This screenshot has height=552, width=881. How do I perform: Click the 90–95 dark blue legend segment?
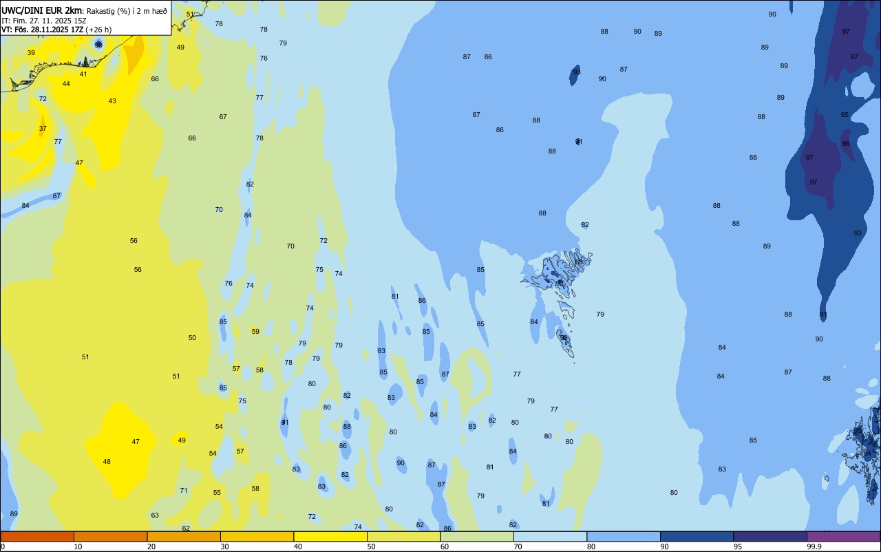pyautogui.click(x=697, y=536)
